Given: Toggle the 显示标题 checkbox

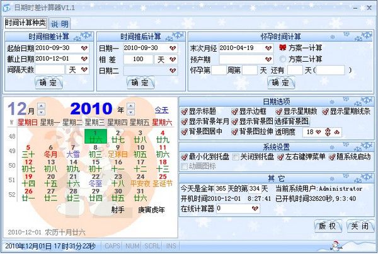Looking at the screenshot, I should pyautogui.click(x=185, y=112).
